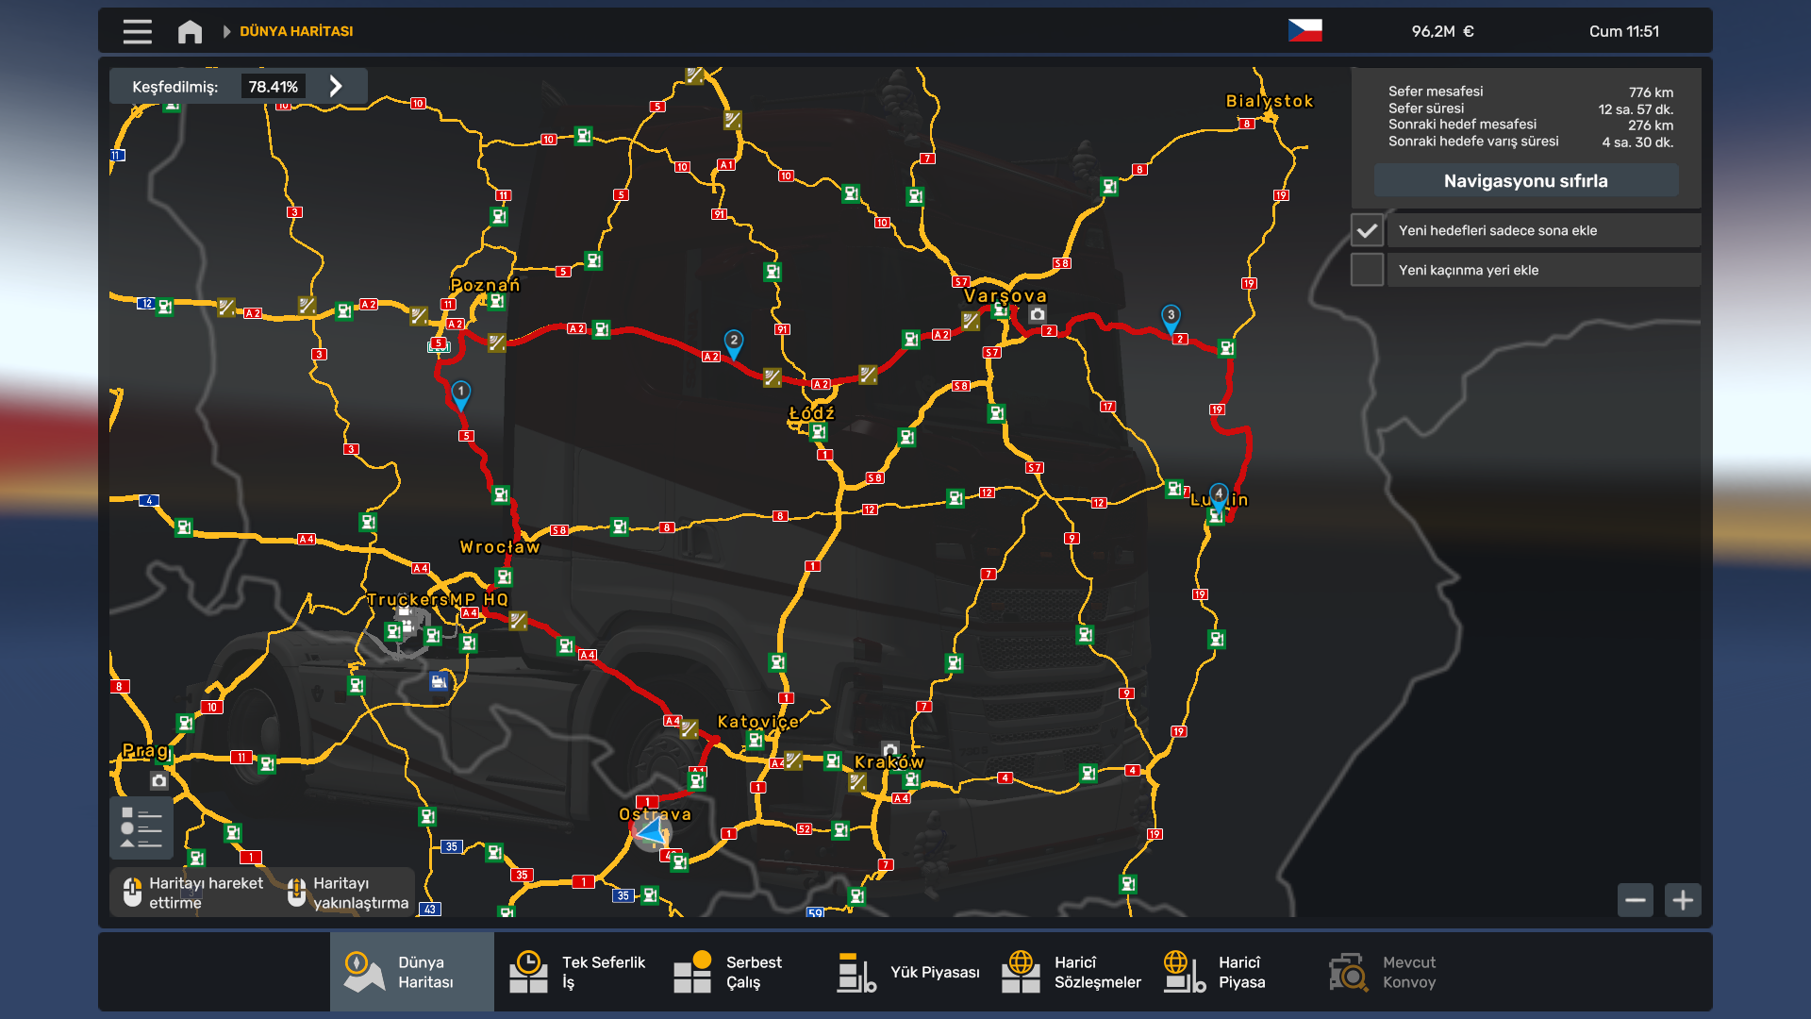This screenshot has height=1019, width=1811.
Task: Toggle Yeni hedefleri sadece sona ekle checkbox
Action: tap(1367, 230)
